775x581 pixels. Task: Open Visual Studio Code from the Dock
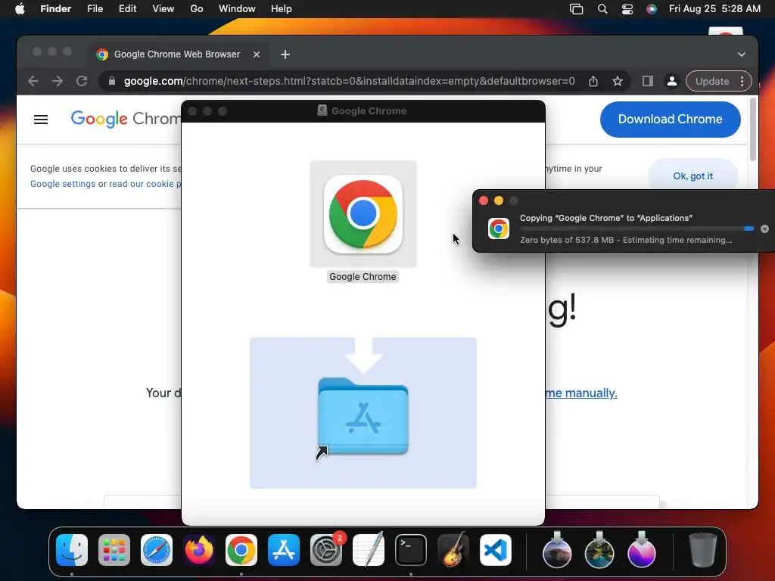tap(496, 550)
